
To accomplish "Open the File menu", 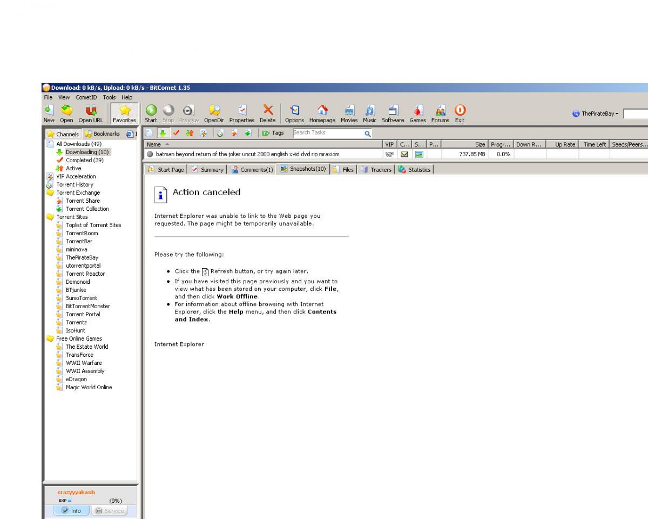I will pos(48,97).
